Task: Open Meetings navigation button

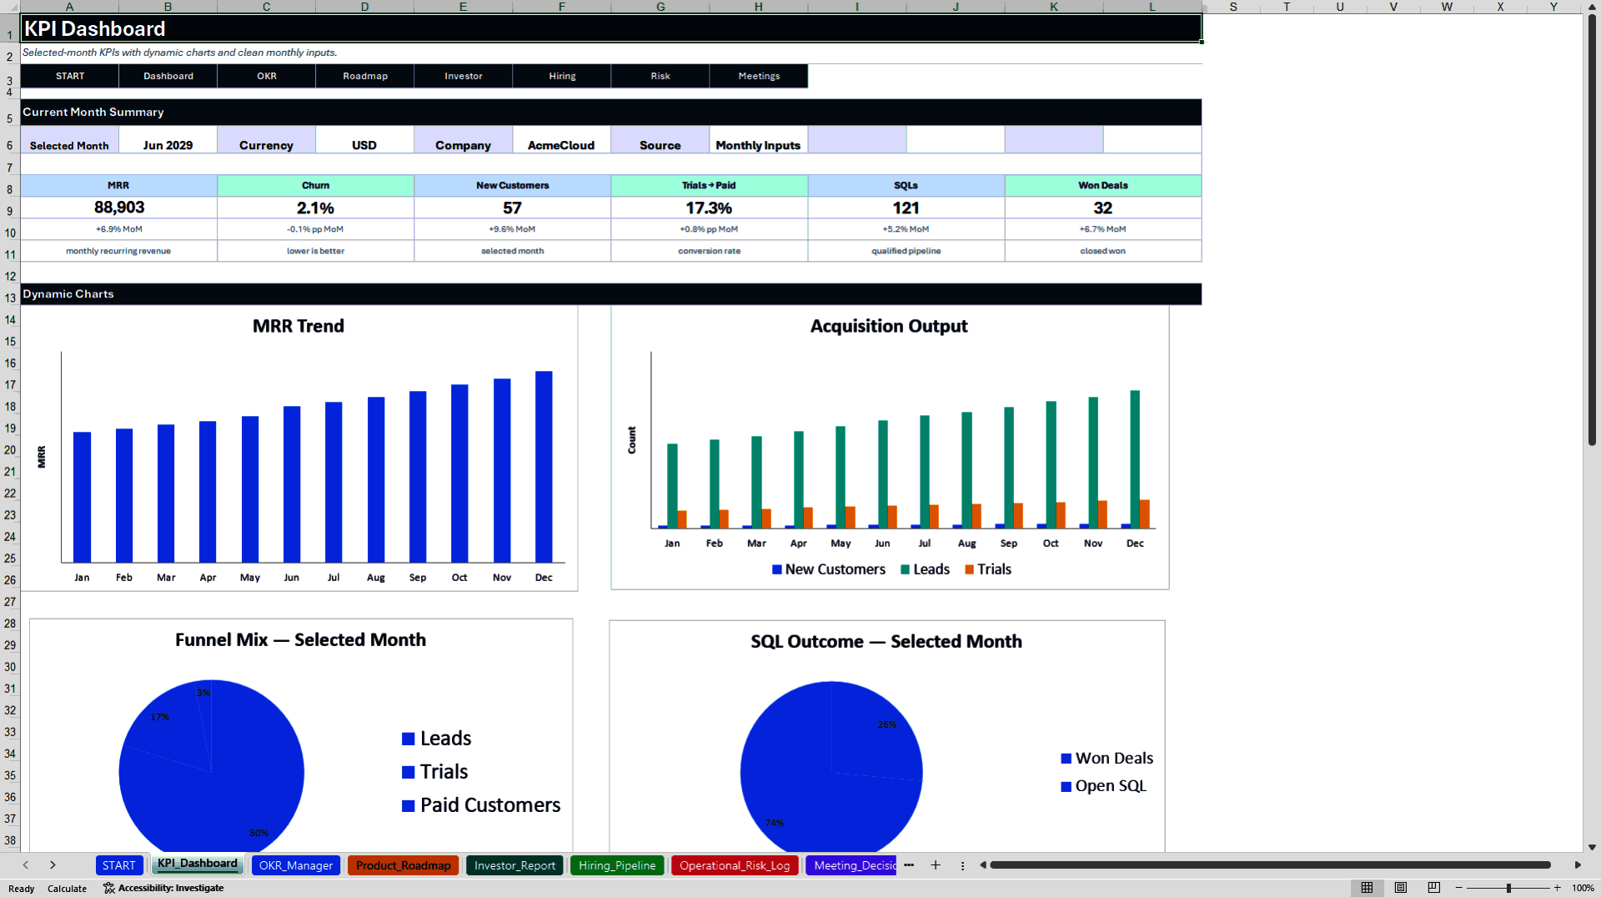Action: pos(759,76)
